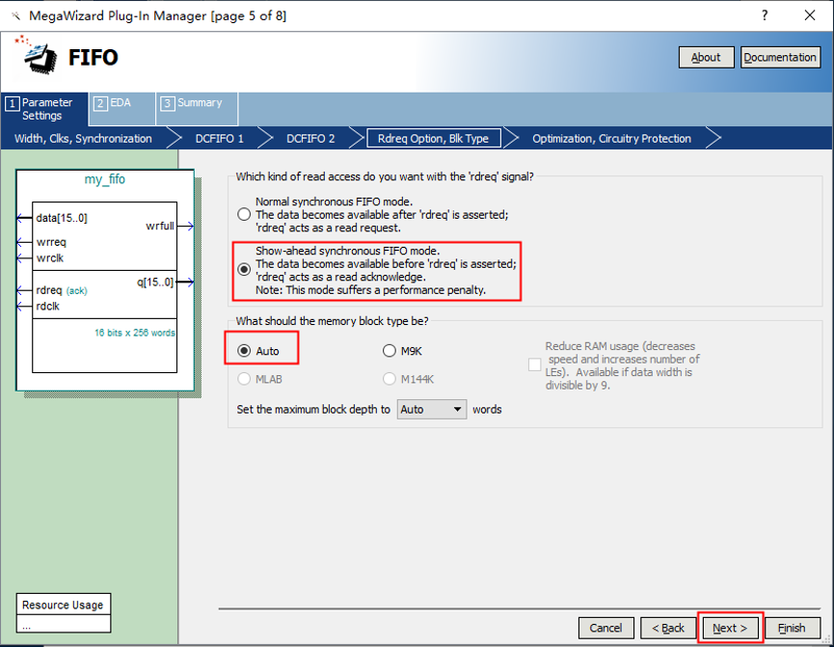834x647 pixels.
Task: Select Show-ahead synchronous FIFO mode
Action: (243, 270)
